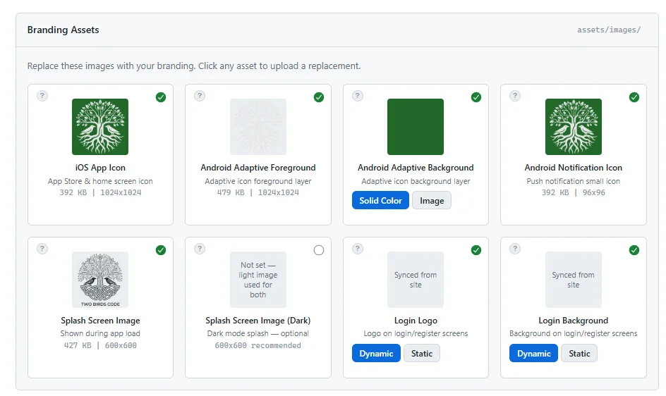Open help icon on Android Notification Icon card
The height and width of the screenshot is (396, 666).
515,96
